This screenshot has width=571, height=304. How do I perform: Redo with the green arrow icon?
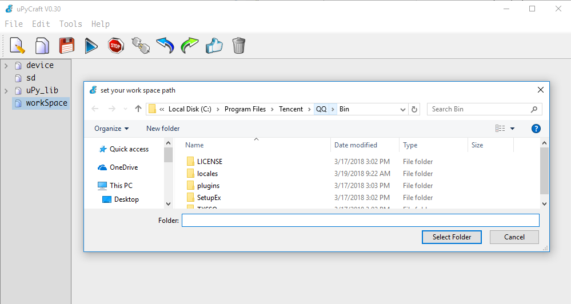pos(190,46)
